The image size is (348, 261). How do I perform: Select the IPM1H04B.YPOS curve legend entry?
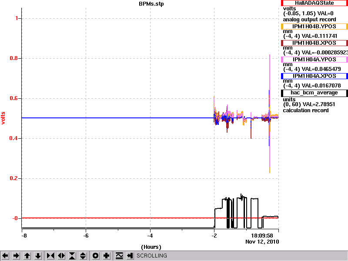314,27
